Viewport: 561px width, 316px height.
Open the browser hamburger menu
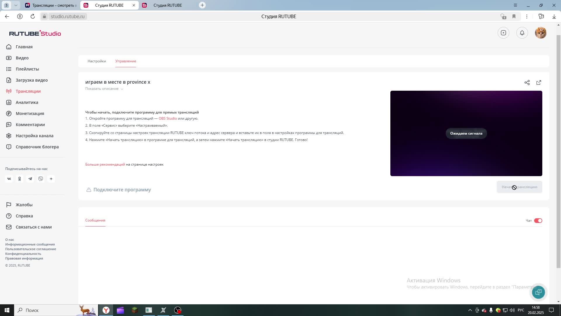tap(515, 5)
